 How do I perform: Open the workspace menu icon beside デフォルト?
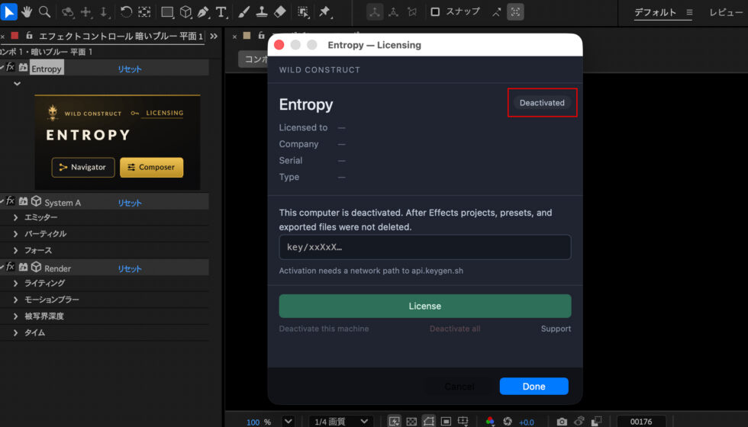689,12
